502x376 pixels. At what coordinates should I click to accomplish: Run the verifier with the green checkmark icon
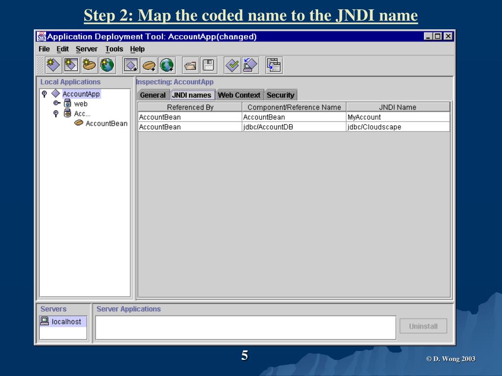(x=232, y=65)
